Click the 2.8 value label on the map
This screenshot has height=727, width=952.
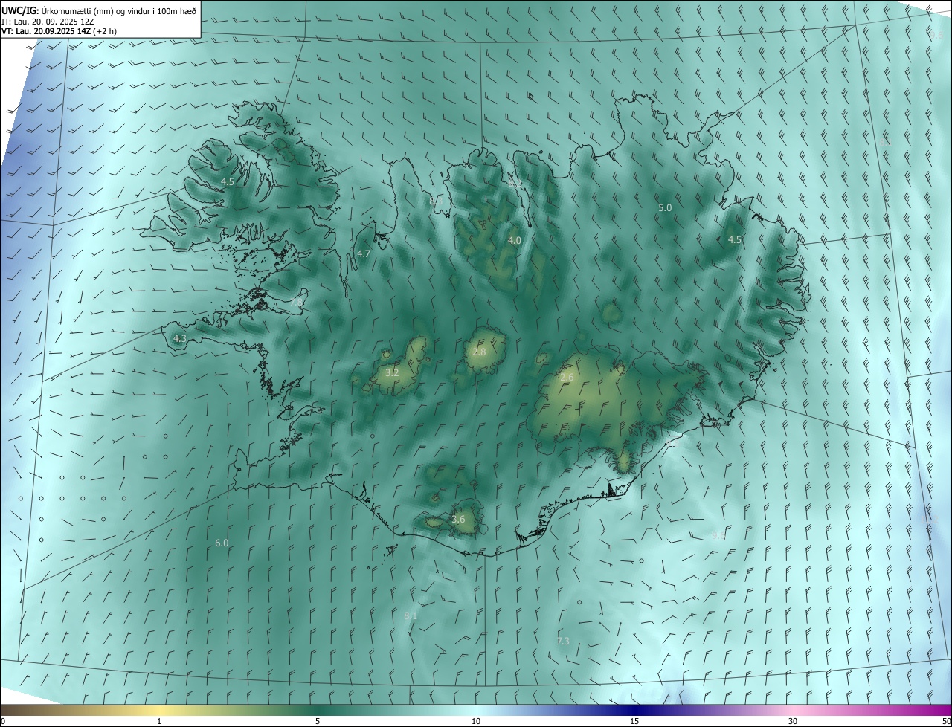479,352
